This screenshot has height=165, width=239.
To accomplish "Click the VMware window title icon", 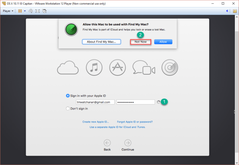I will coord(4,3).
